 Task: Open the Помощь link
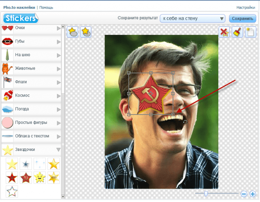(47, 7)
